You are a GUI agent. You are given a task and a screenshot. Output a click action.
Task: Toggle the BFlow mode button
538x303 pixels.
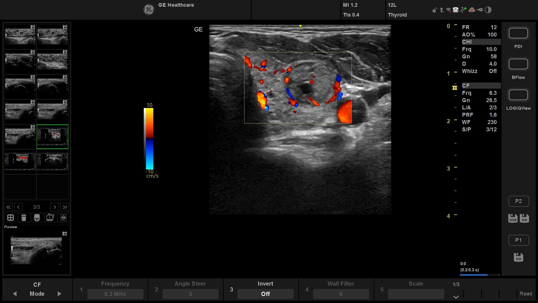click(518, 64)
